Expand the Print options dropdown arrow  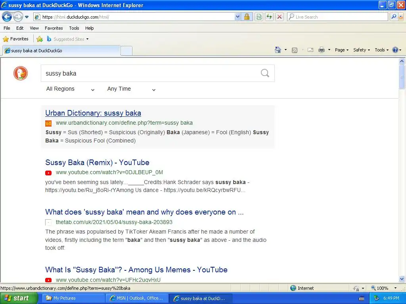click(x=329, y=50)
